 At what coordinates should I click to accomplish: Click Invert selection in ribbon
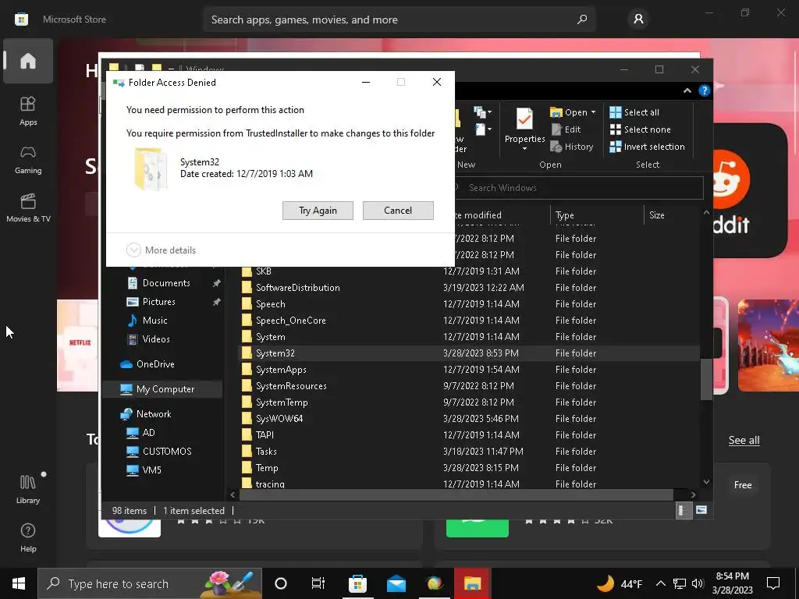647,147
